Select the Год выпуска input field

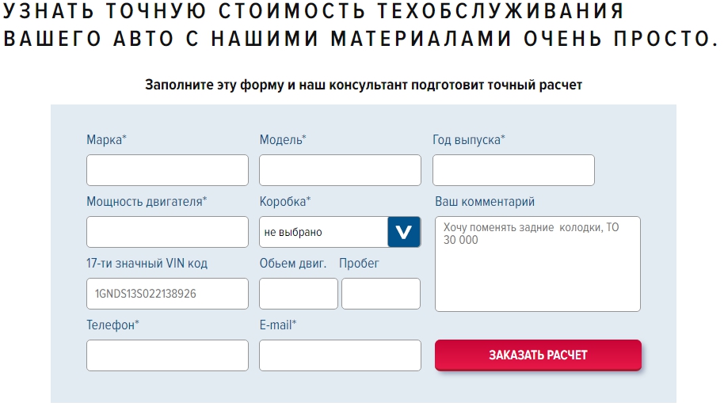(513, 170)
